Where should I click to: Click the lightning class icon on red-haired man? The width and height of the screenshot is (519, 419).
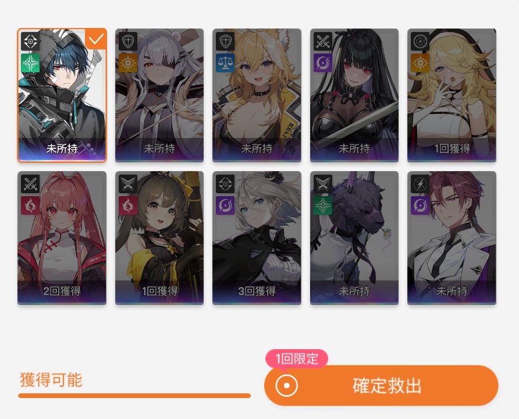(420, 184)
